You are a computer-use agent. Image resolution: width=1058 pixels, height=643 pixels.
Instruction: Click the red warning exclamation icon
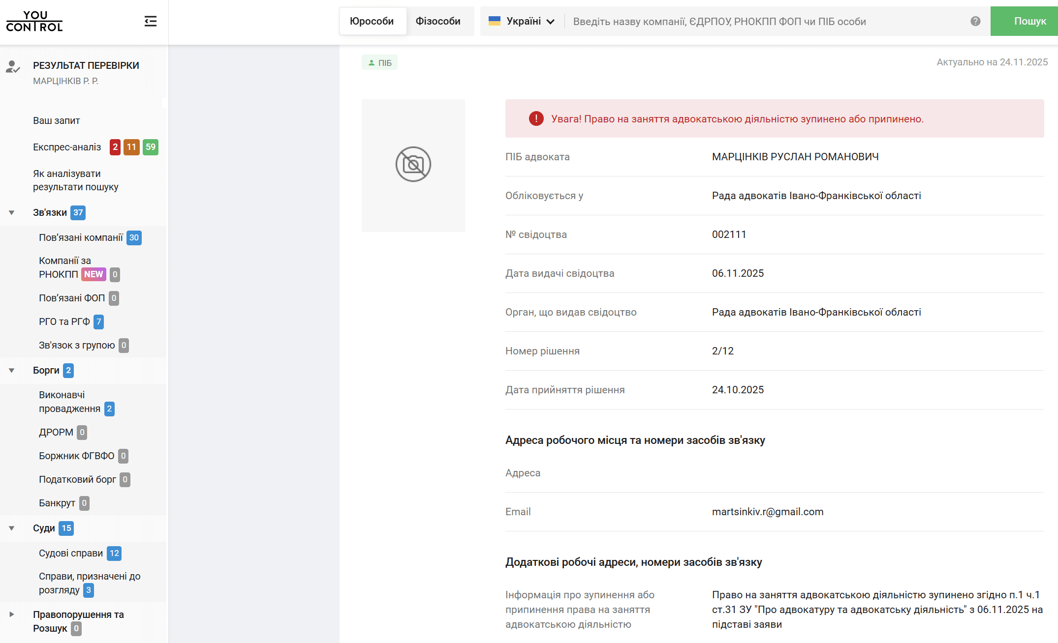point(536,118)
